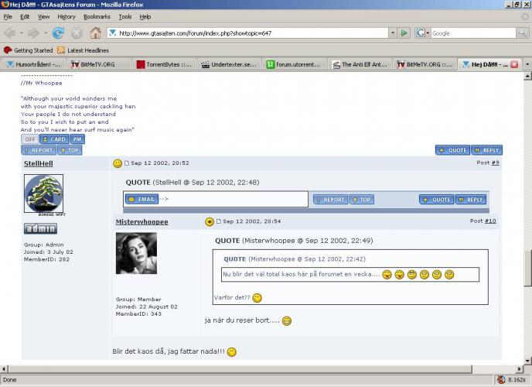The width and height of the screenshot is (532, 387).
Task: Click StellHell's bonsai avatar image
Action: [x=43, y=194]
